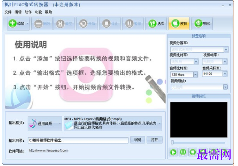
Task: Click the Open (打开) folder button
Action: point(154,140)
